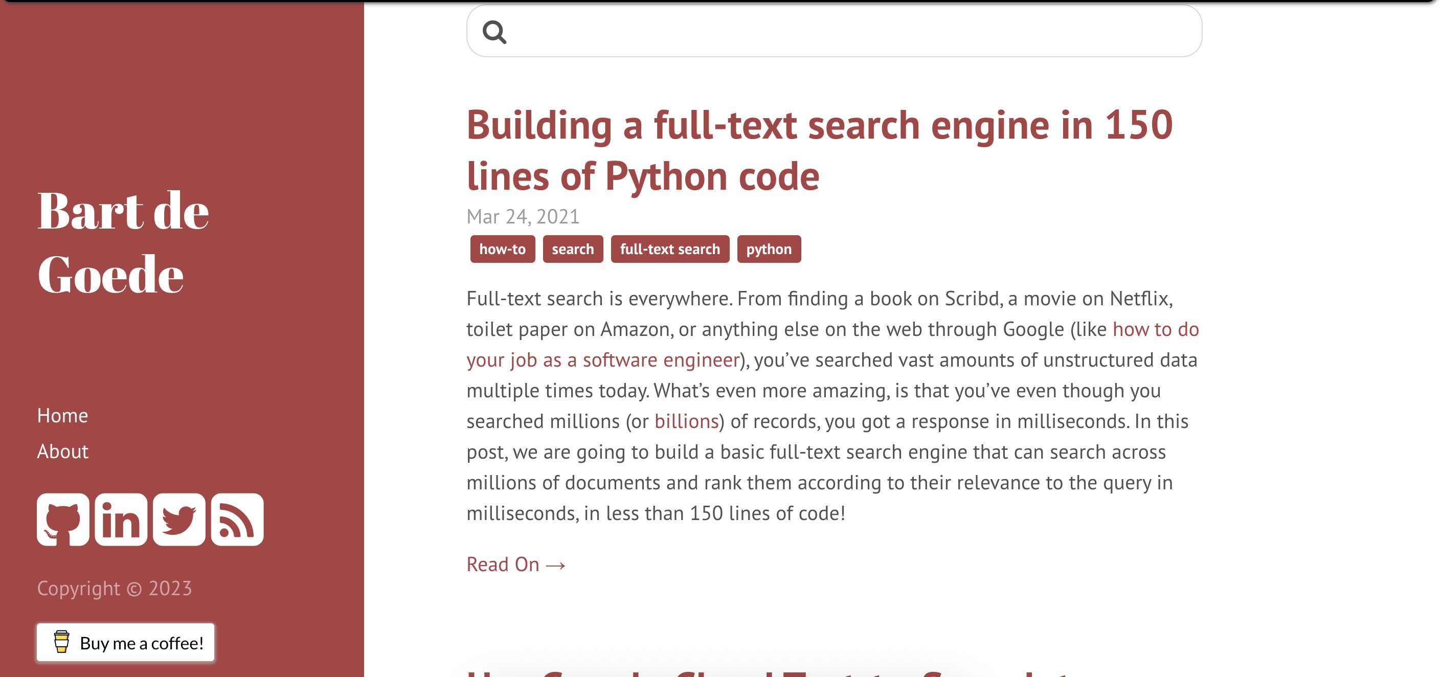The image size is (1441, 677).
Task: Open the RSS feed icon
Action: pyautogui.click(x=237, y=519)
